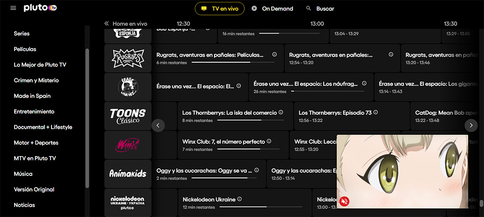Click the Pluto TV logo
484x217 pixels.
point(40,8)
